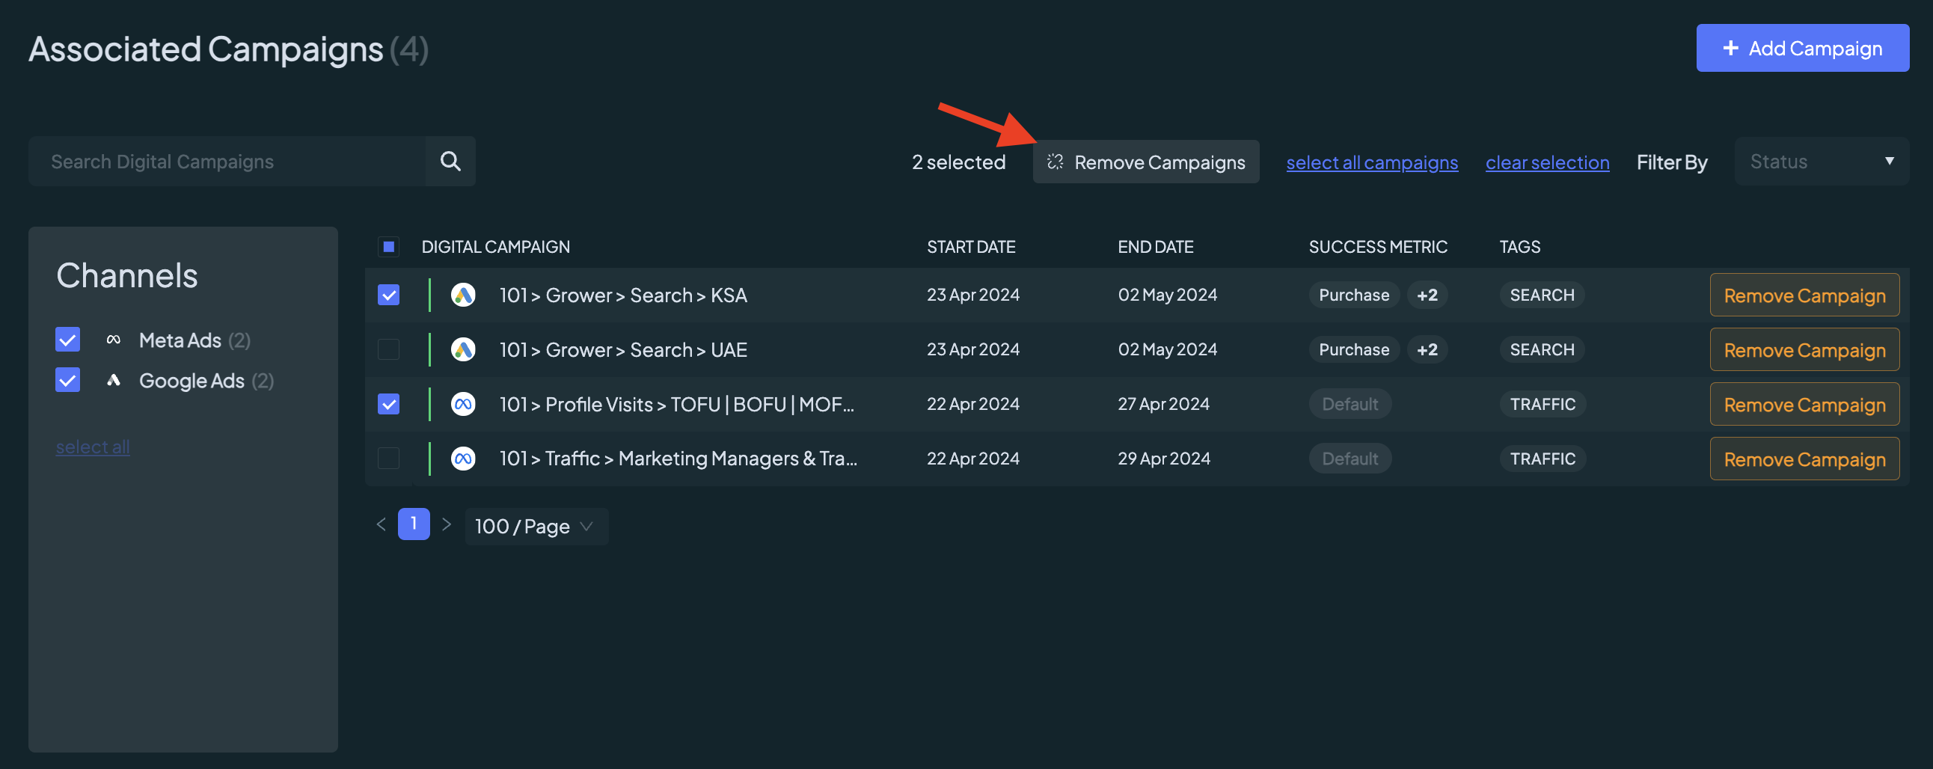Click the Meta icon in Profile Visits row
Viewport: 1933px width, 769px height.
point(463,405)
